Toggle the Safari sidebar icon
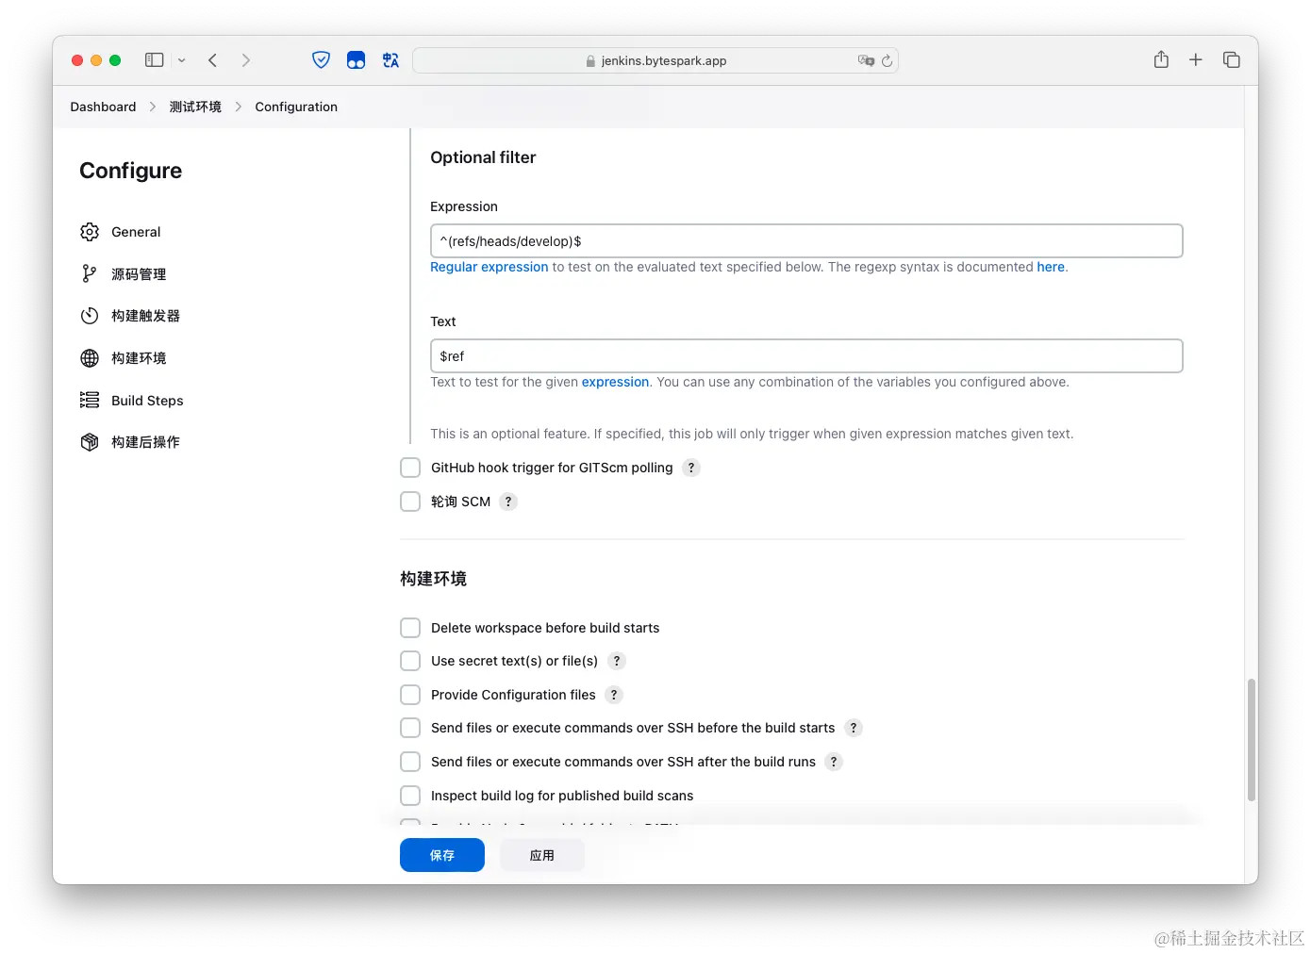1311x954 pixels. pos(155,60)
